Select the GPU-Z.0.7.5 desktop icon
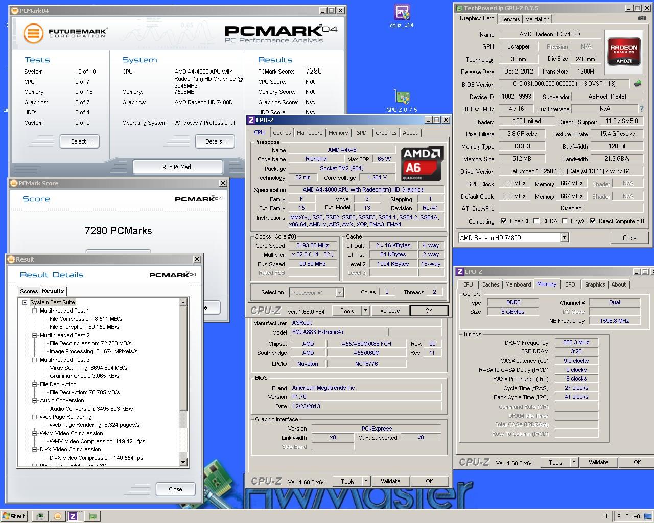 click(402, 101)
